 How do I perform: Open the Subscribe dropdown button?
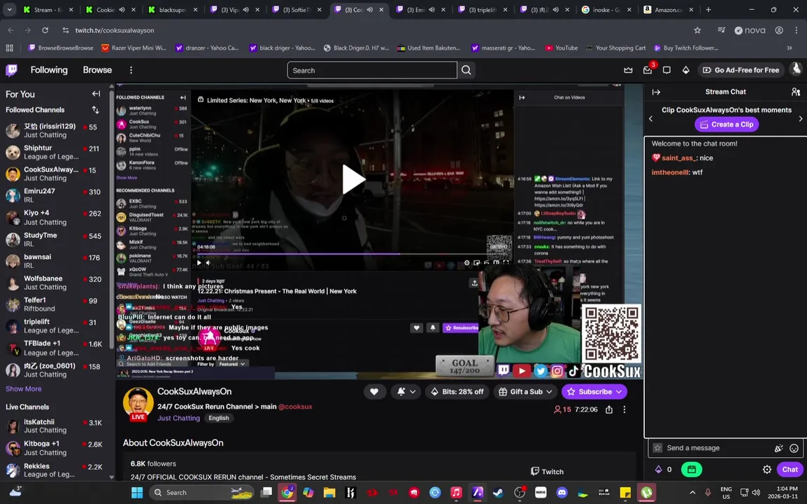[x=594, y=392]
